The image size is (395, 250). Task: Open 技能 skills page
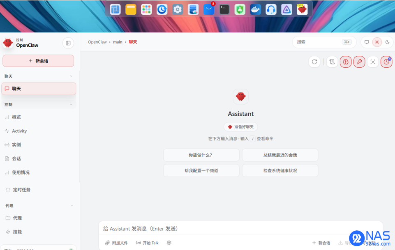click(x=39, y=232)
